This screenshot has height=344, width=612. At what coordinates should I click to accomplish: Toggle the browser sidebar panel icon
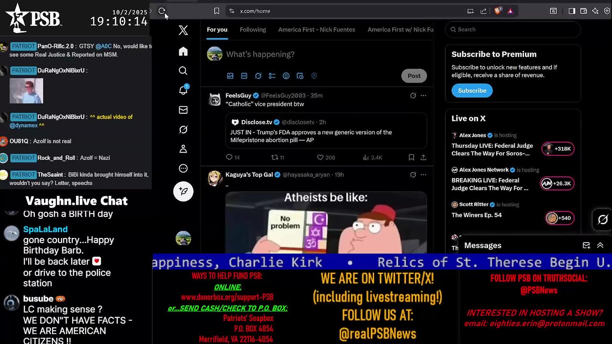pos(572,11)
